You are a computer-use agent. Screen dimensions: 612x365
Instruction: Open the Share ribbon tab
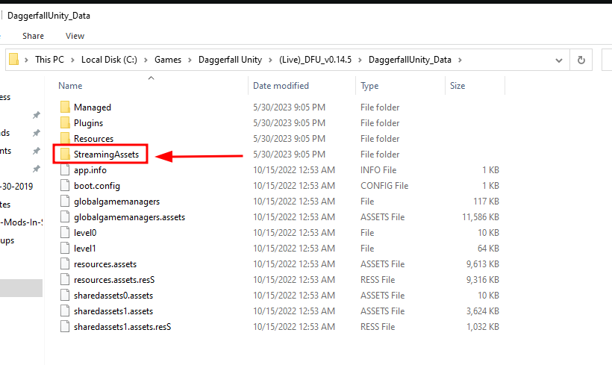pos(33,36)
